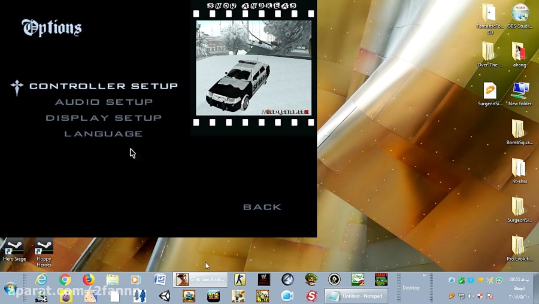Open the round black-and-white emblem taskbar icon
The image size is (539, 304).
334,279
